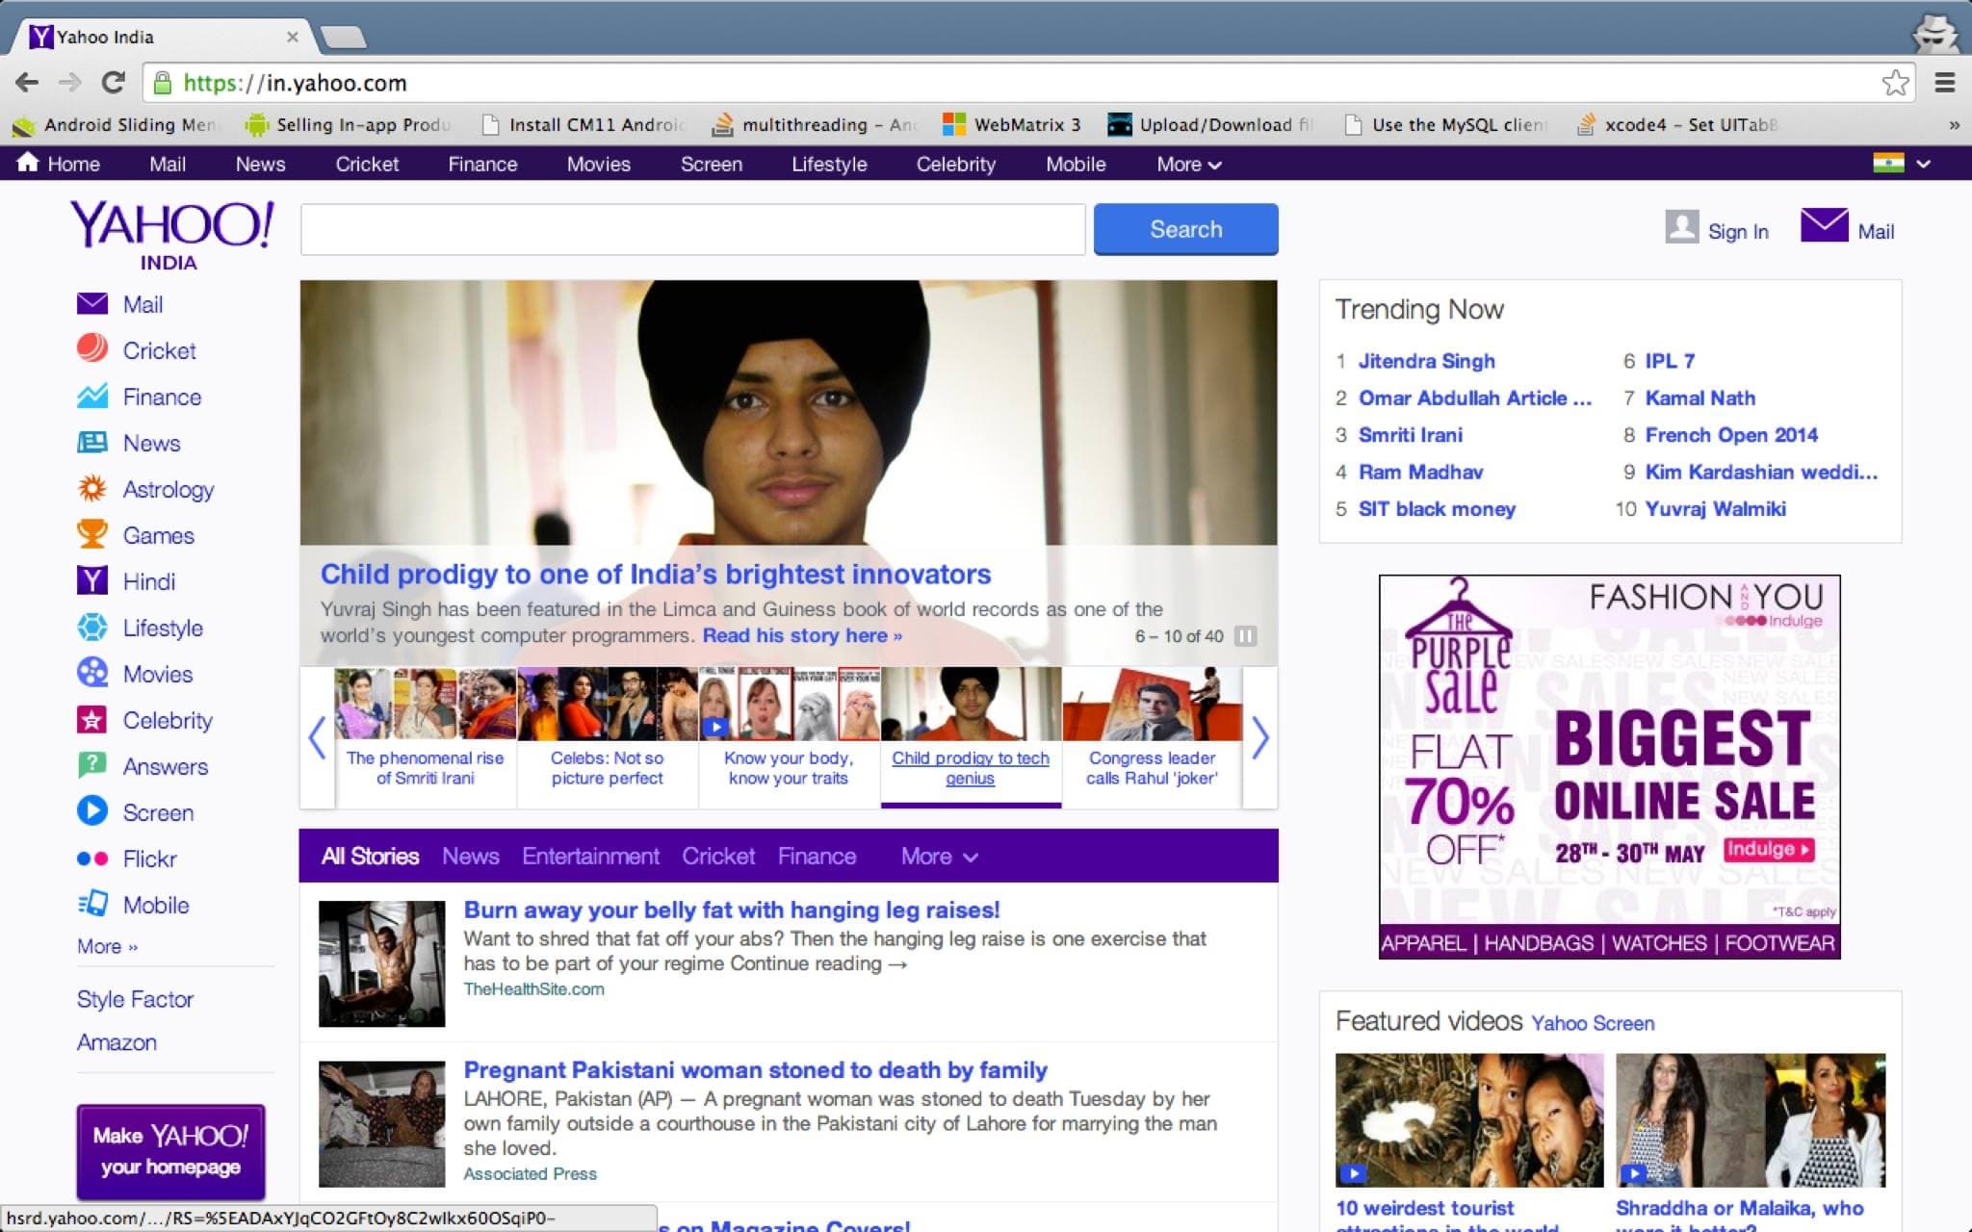1972x1232 pixels.
Task: Click the Mobile phone icon in sidebar
Action: 92,904
